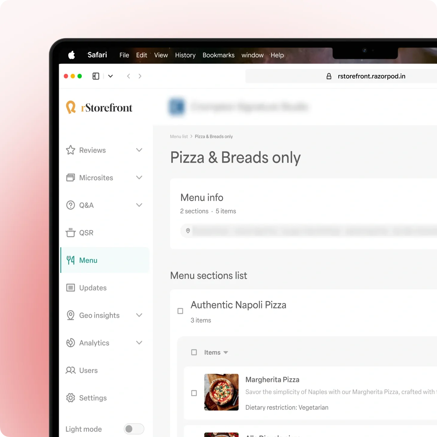Click the address bar lock icon
This screenshot has width=437, height=437.
329,76
